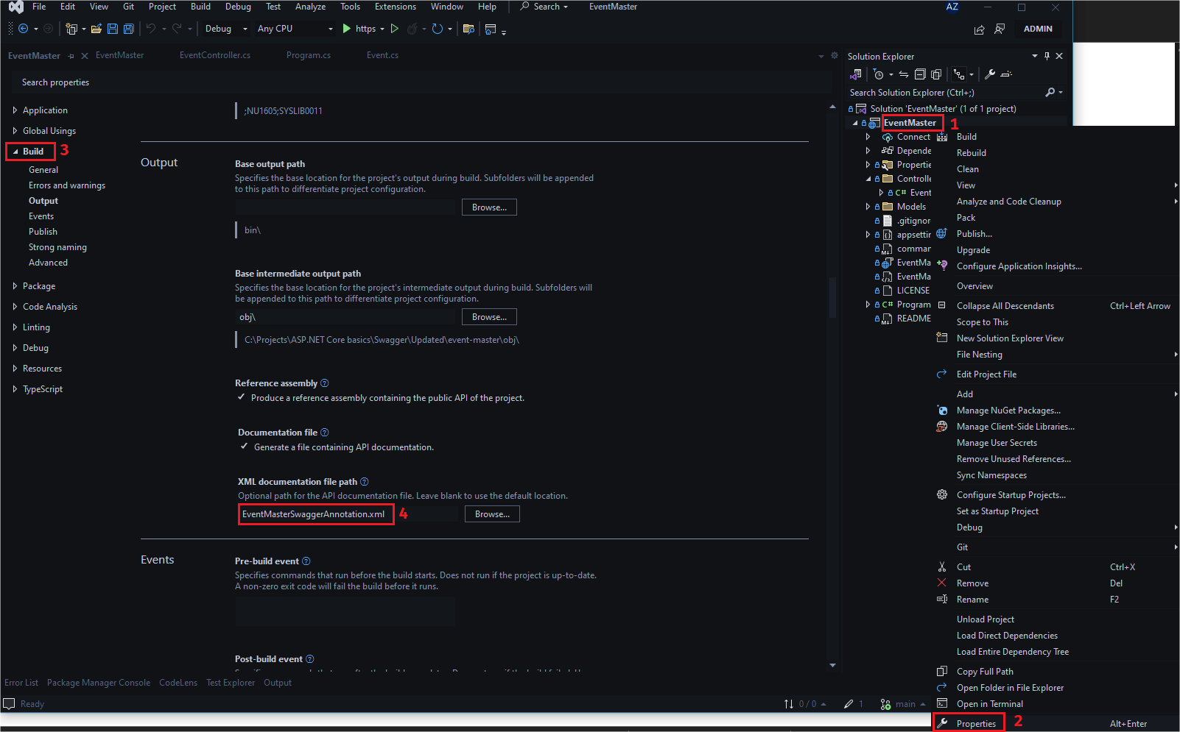Open https launch profile dropdown arrow

tap(382, 29)
